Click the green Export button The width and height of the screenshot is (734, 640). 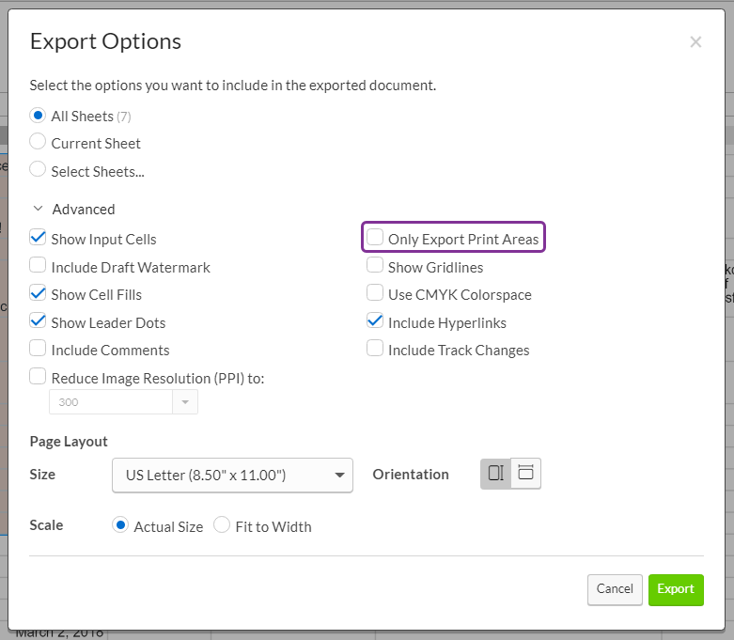(x=675, y=589)
